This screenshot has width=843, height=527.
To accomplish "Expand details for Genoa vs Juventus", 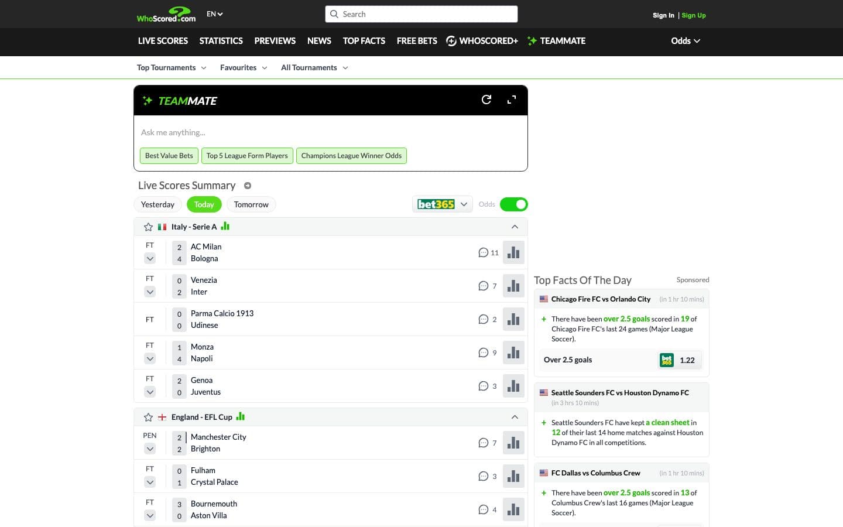I will 150,392.
